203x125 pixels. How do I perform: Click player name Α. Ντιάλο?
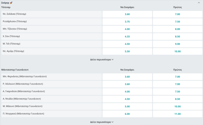(x=22, y=99)
